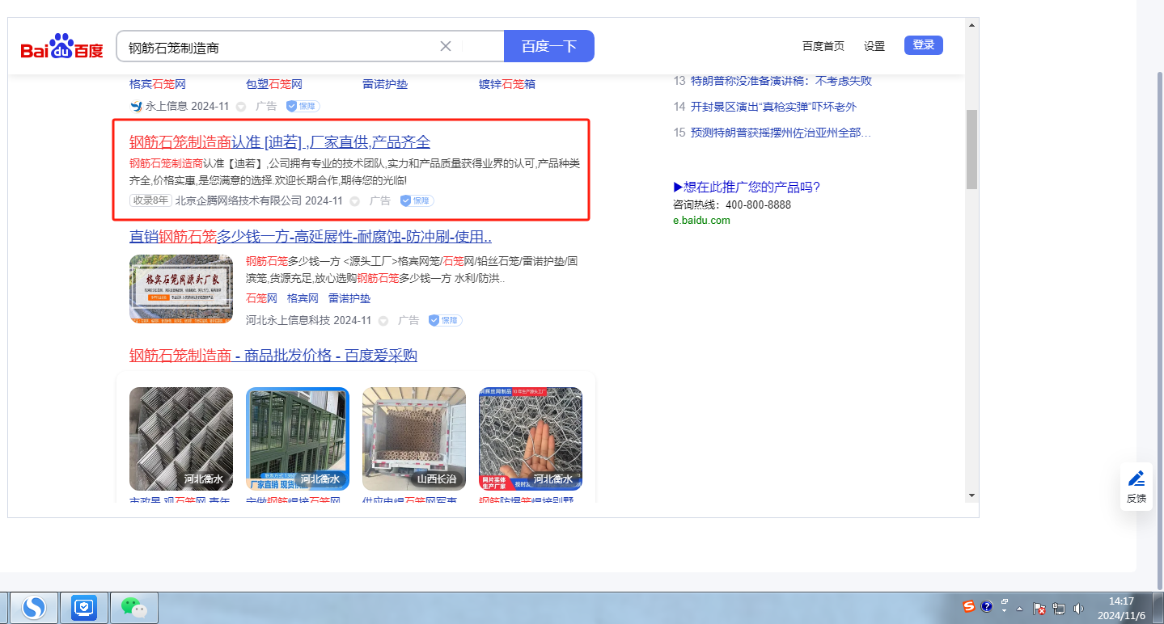1164x624 pixels.
Task: Click the volume speaker tray icon
Action: [x=1078, y=608]
